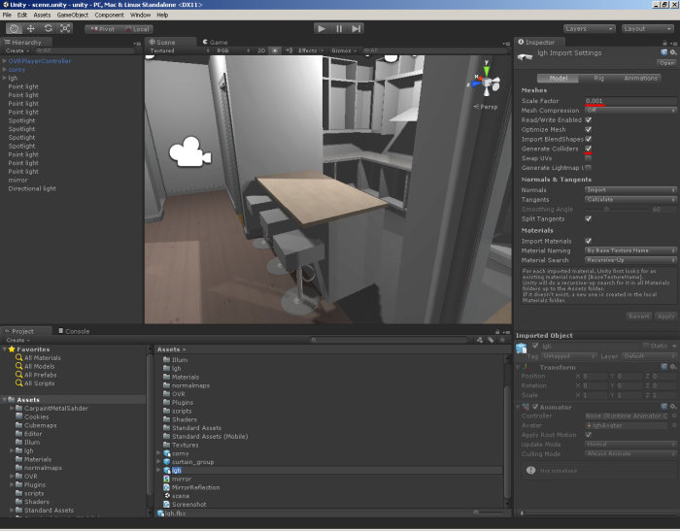This screenshot has width=680, height=531.
Task: Select the curtain_group asset
Action: tap(192, 462)
